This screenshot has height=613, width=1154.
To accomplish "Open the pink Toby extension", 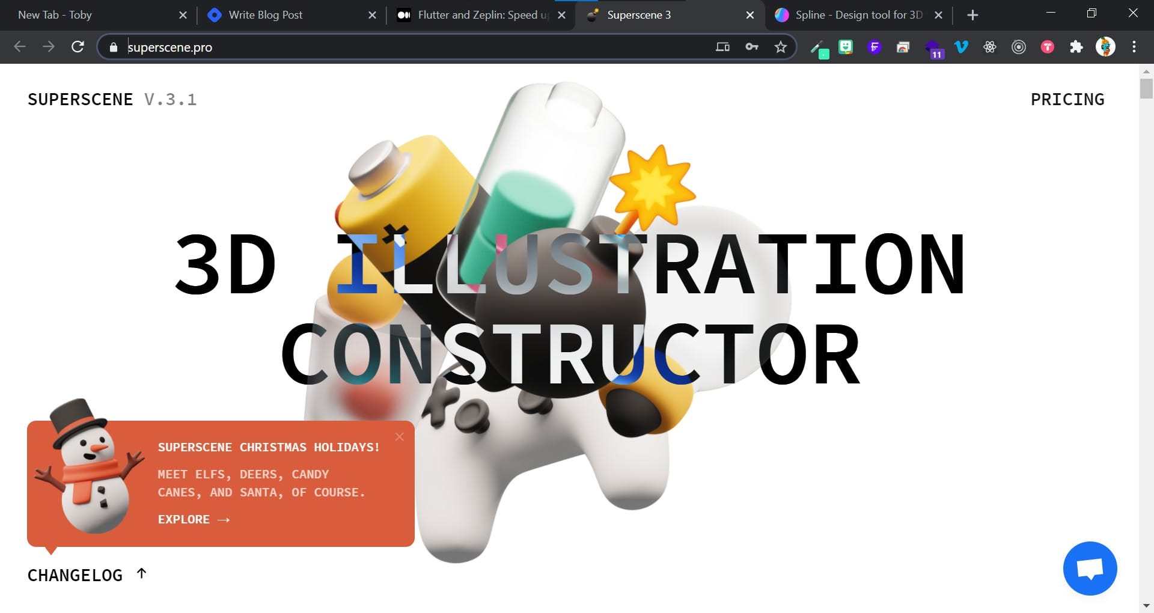I will tap(1048, 47).
